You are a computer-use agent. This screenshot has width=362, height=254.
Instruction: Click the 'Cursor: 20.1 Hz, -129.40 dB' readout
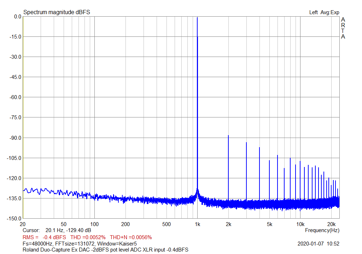(57, 230)
